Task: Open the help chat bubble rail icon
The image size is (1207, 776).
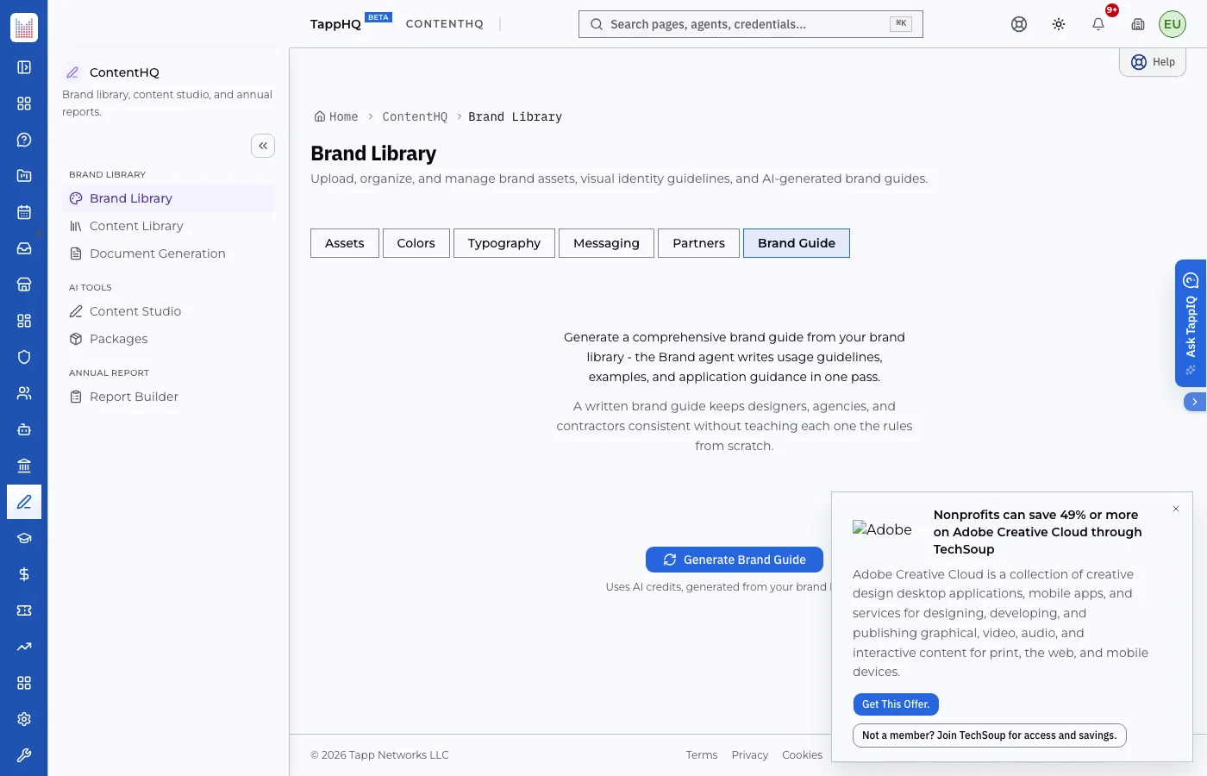Action: click(24, 140)
